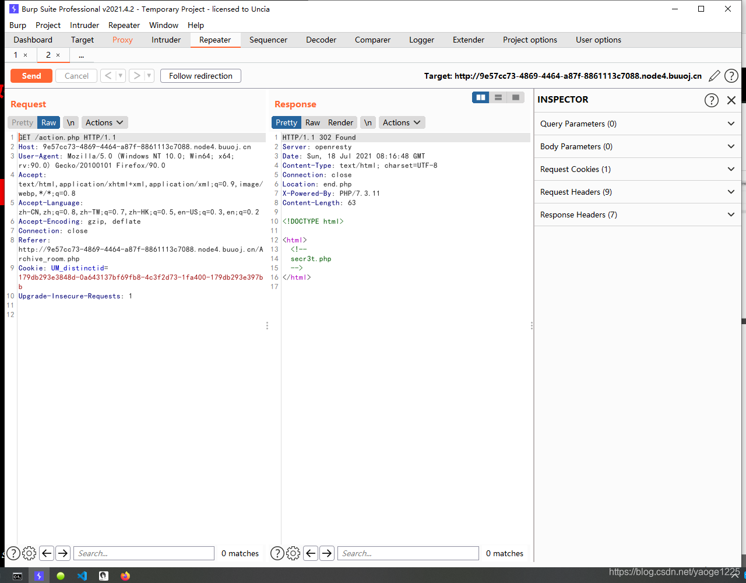The height and width of the screenshot is (583, 746).
Task: Toggle request \n non-printable characters
Action: (x=71, y=122)
